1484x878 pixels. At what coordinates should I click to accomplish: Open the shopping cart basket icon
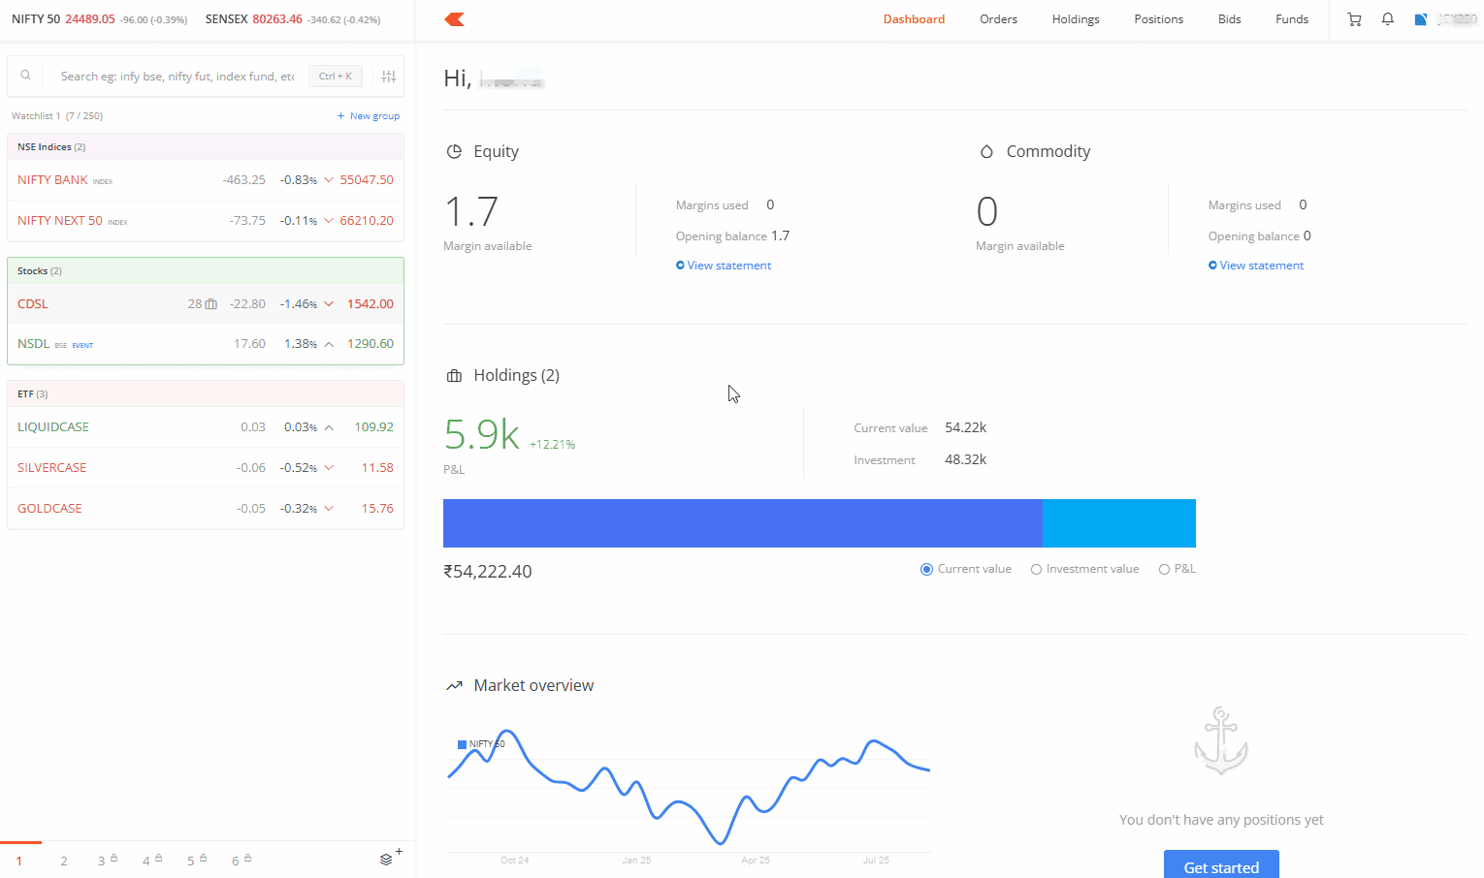point(1354,19)
